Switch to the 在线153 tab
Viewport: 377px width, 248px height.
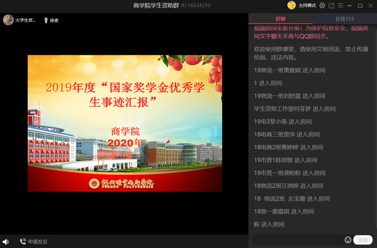344,19
